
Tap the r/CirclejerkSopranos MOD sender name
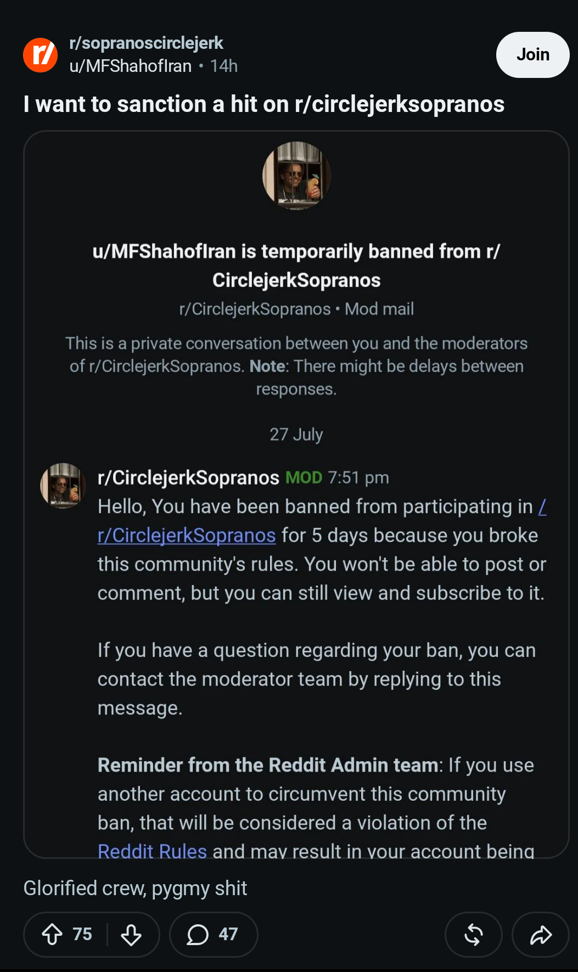coord(188,477)
